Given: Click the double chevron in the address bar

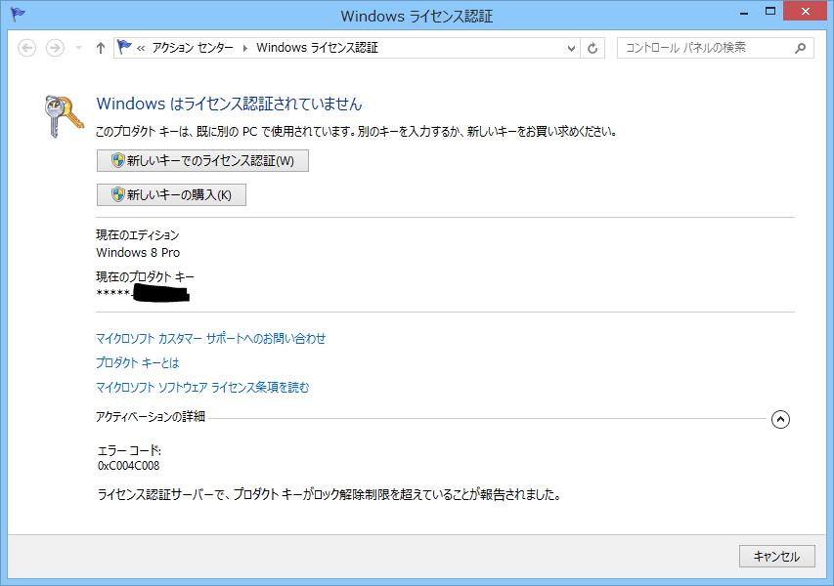Looking at the screenshot, I should pos(141,49).
